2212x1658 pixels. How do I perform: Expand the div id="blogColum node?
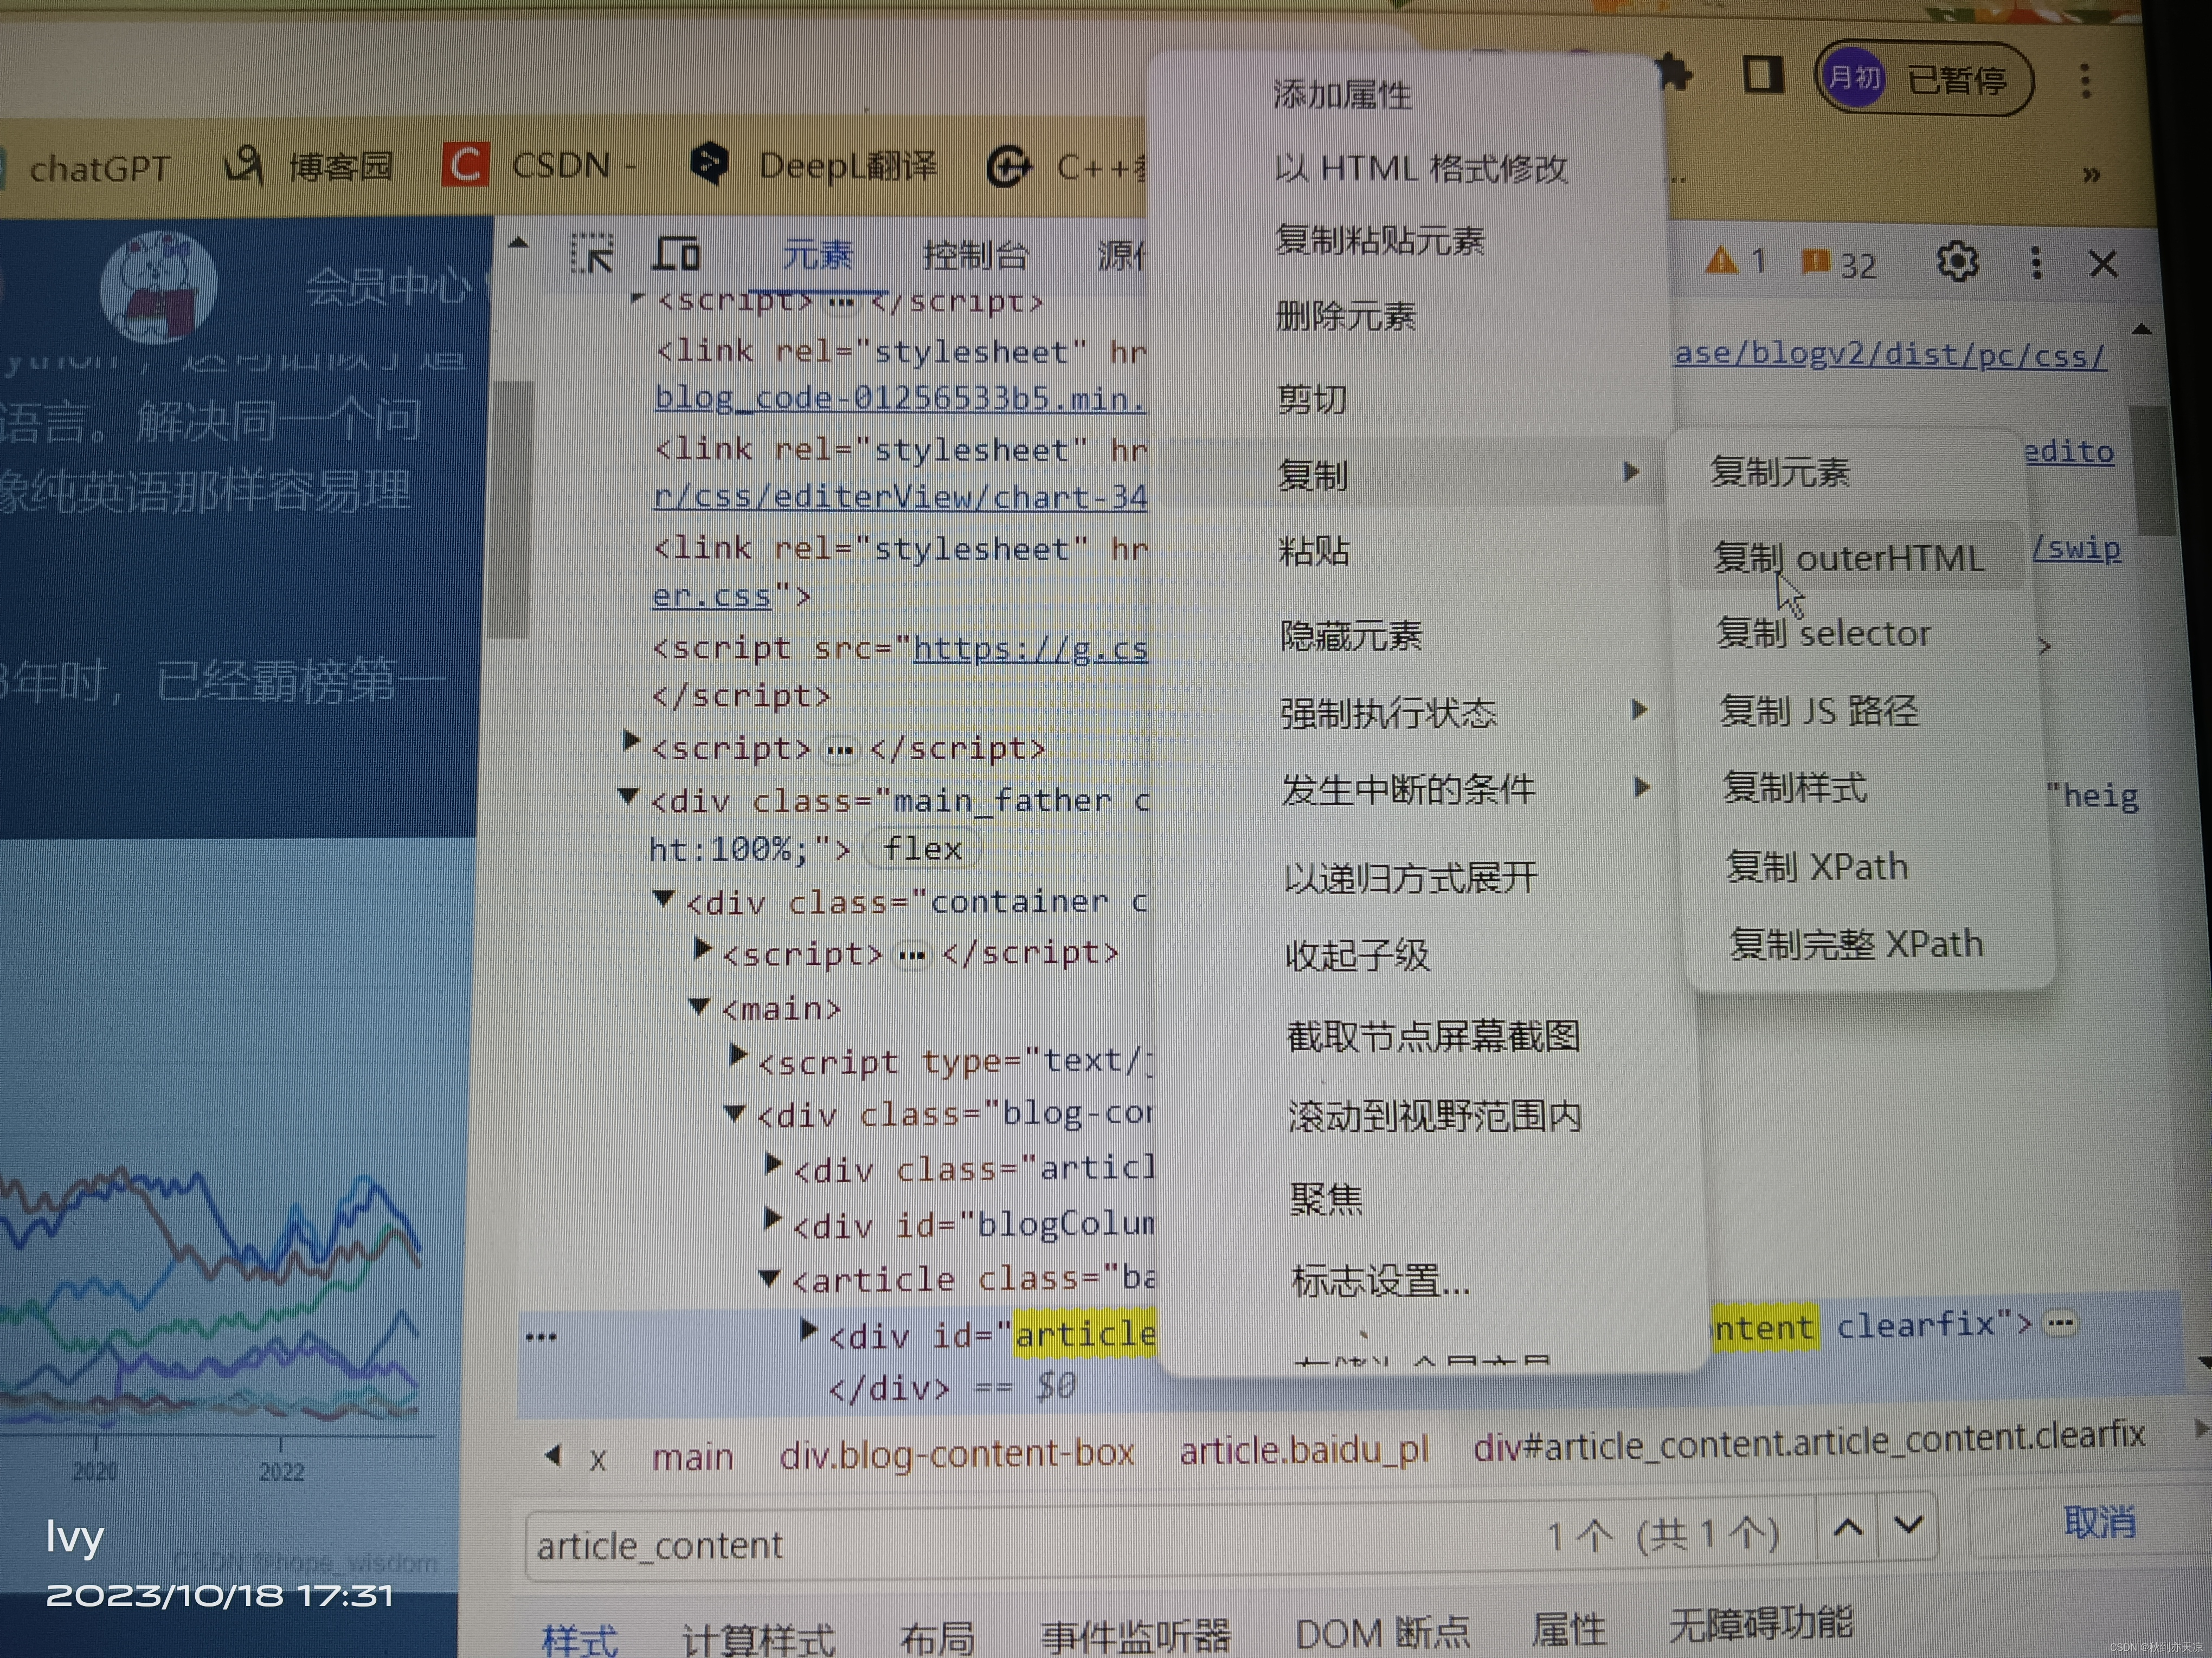[772, 1218]
